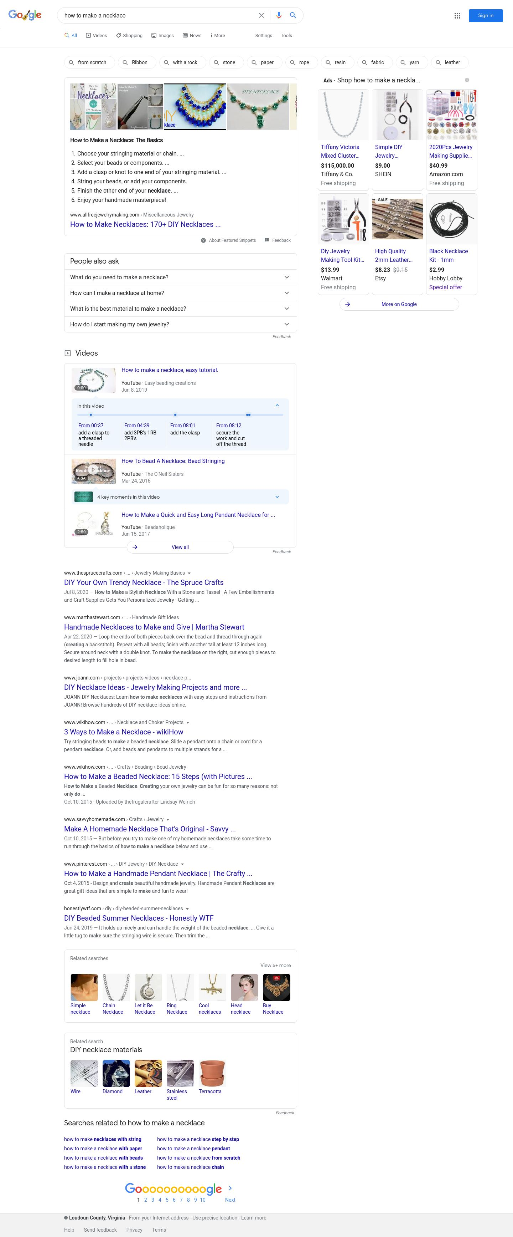The image size is (513, 1237).
Task: Open the Google apps grid icon
Action: pos(457,15)
